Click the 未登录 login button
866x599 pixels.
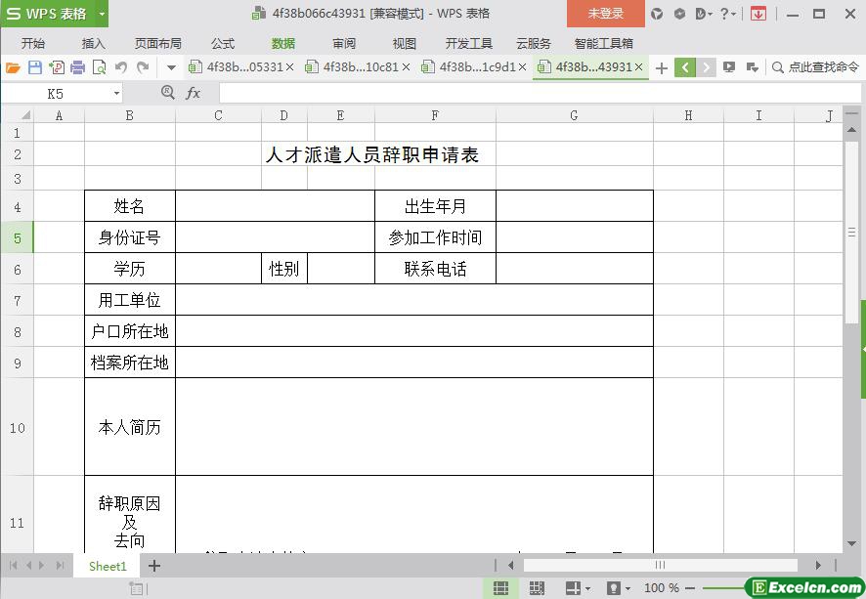click(605, 14)
